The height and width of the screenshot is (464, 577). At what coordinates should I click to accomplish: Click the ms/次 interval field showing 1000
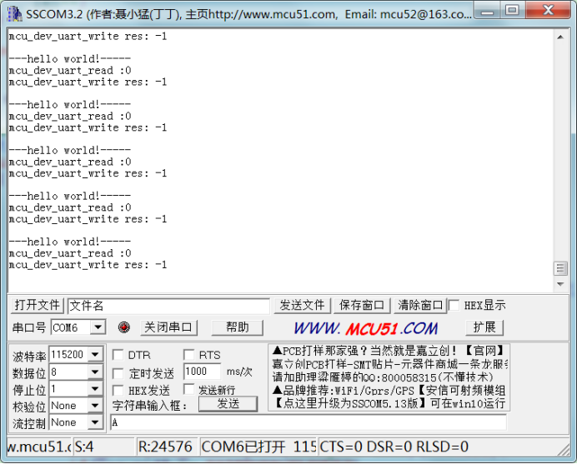pyautogui.click(x=202, y=372)
